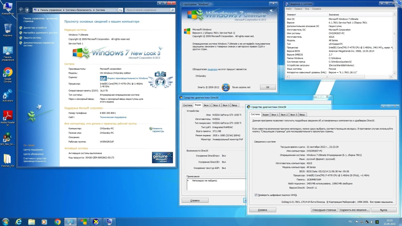Open Правка menu in System Information

(298, 9)
